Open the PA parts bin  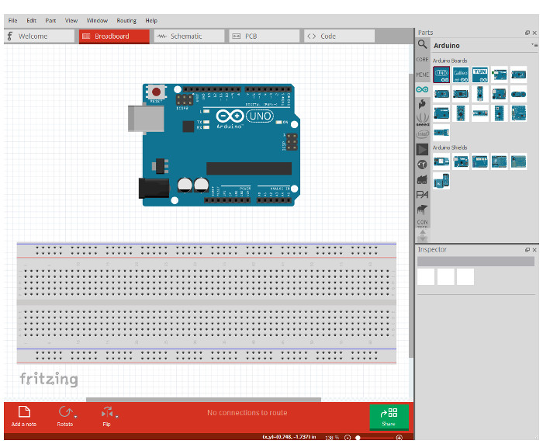point(422,195)
